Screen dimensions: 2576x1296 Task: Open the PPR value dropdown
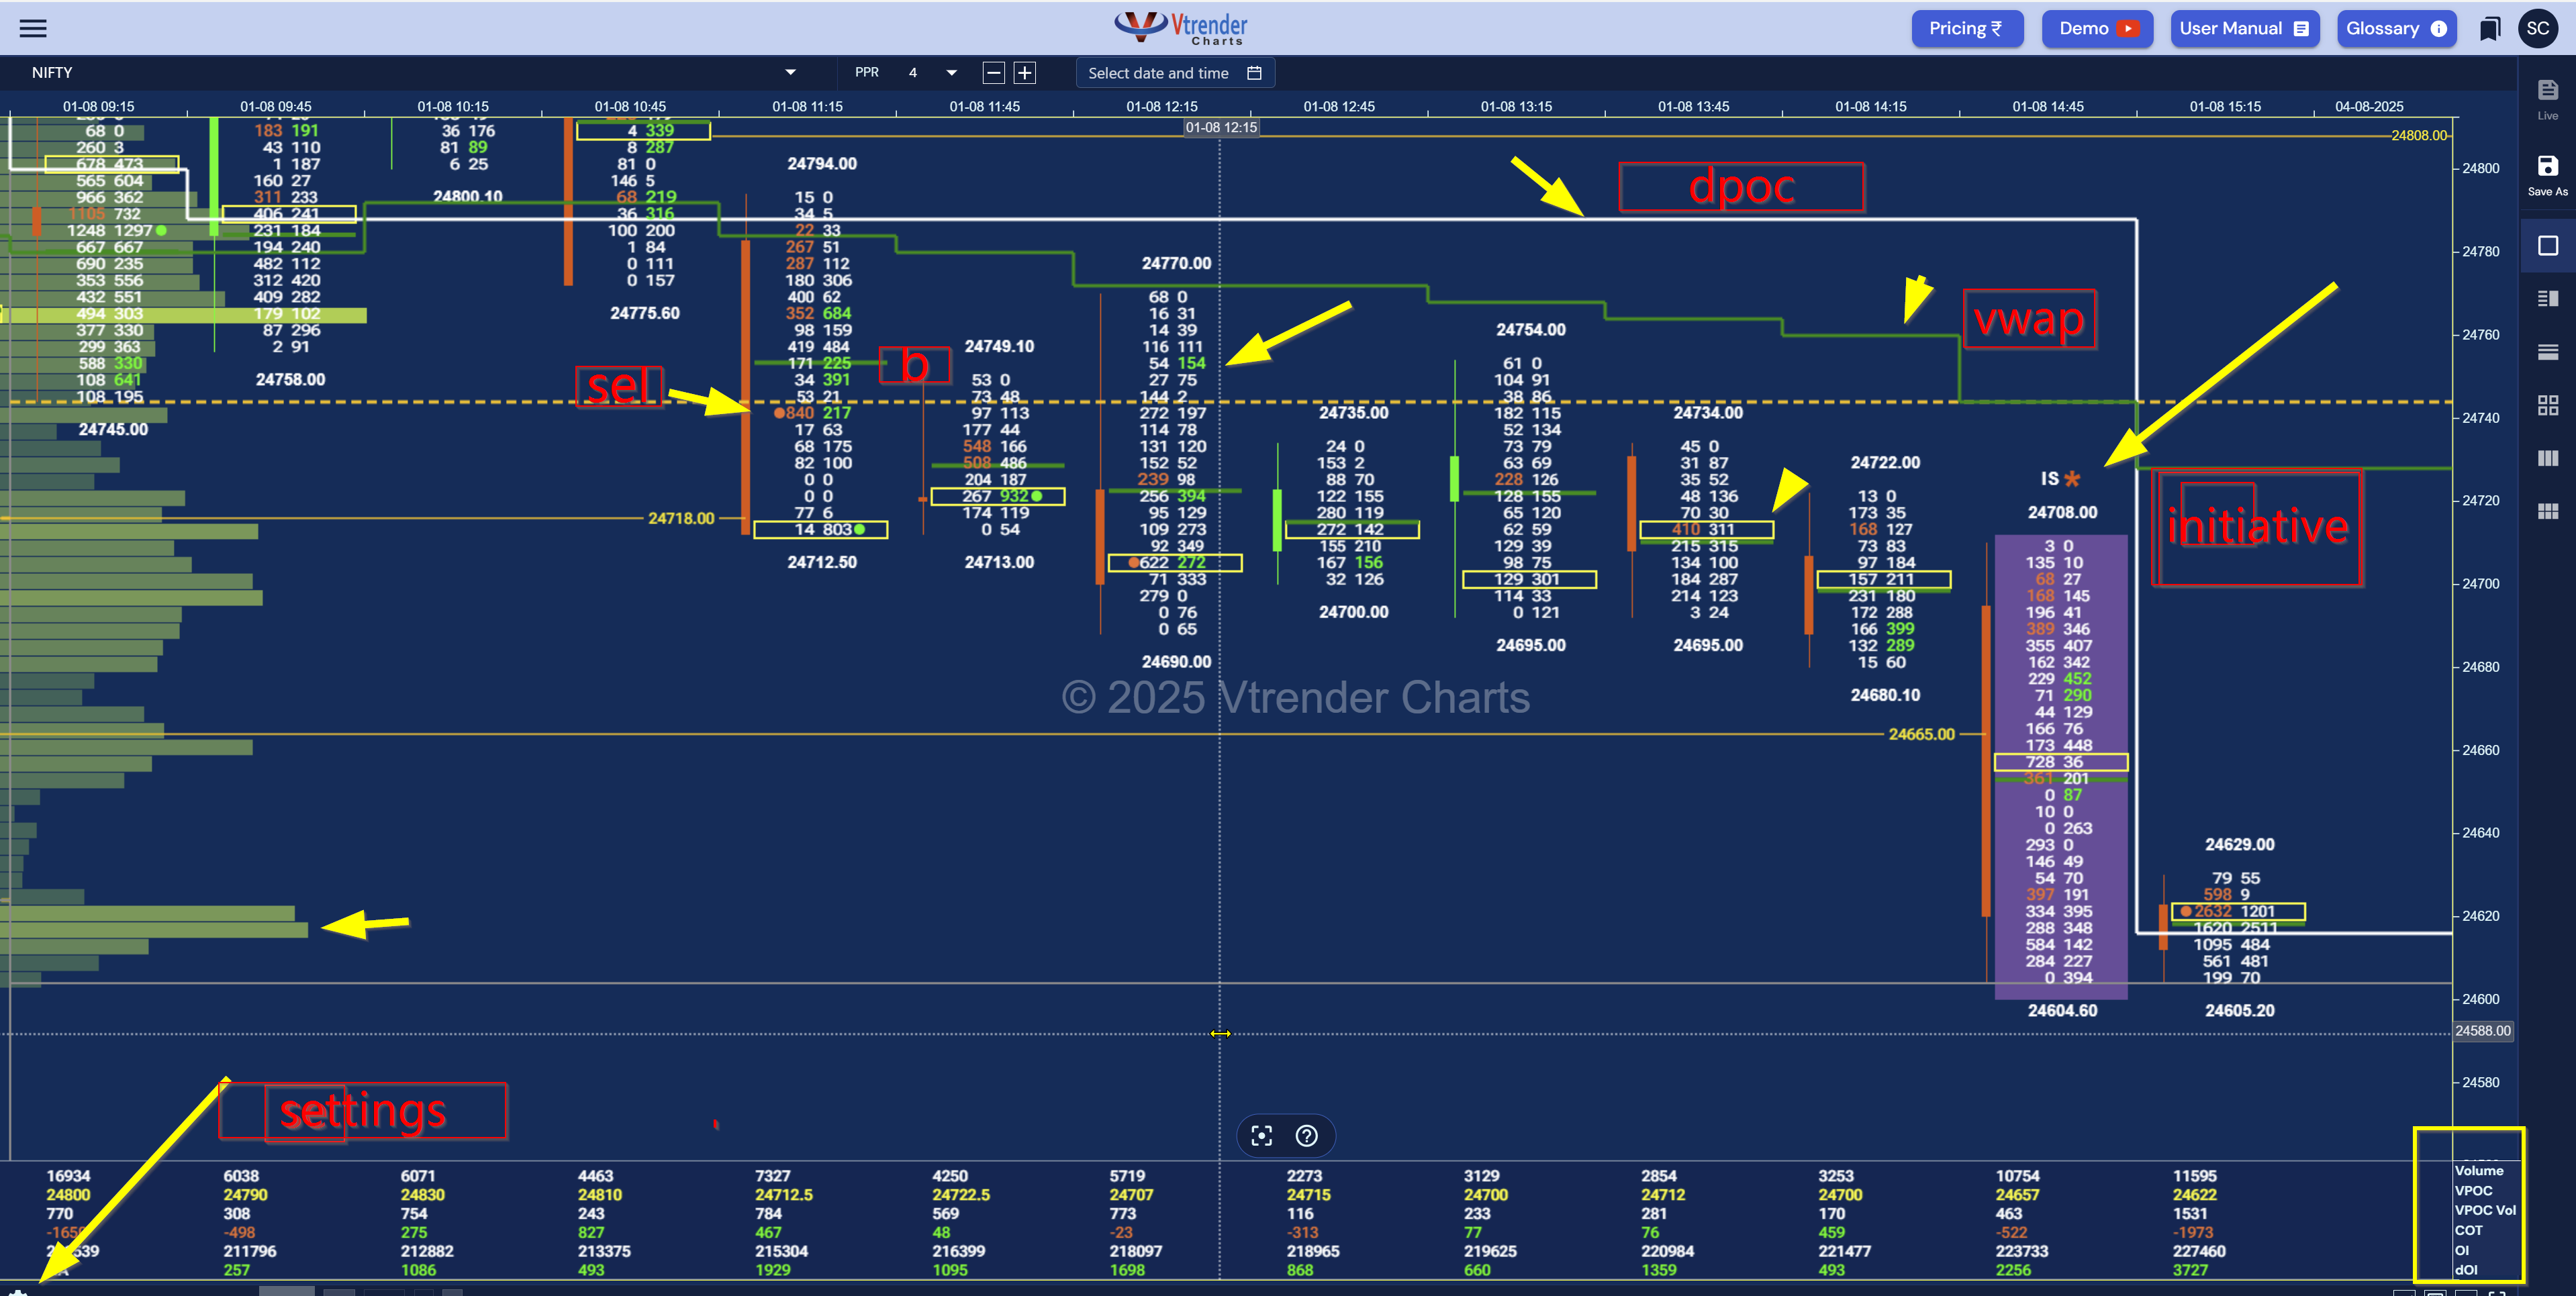pyautogui.click(x=950, y=72)
